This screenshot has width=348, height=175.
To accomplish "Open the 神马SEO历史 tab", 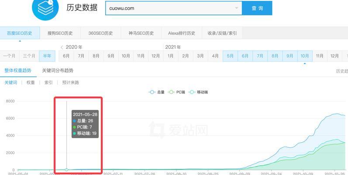I will tap(141, 33).
